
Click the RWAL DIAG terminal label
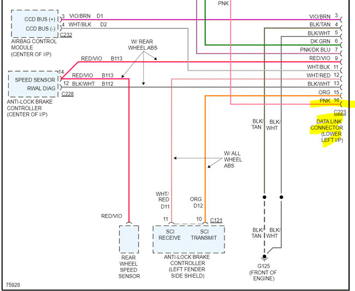(41, 88)
